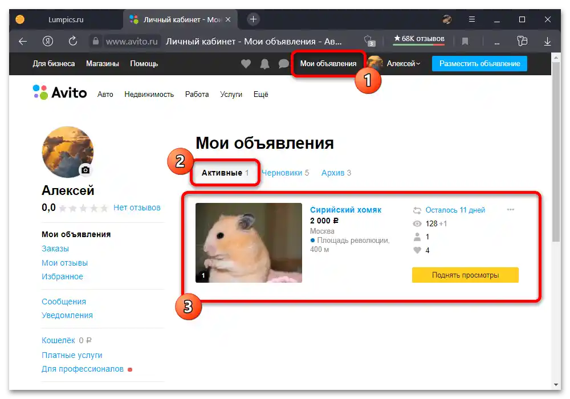The height and width of the screenshot is (399, 570).
Task: Open a new browser tab with plus
Action: (254, 19)
